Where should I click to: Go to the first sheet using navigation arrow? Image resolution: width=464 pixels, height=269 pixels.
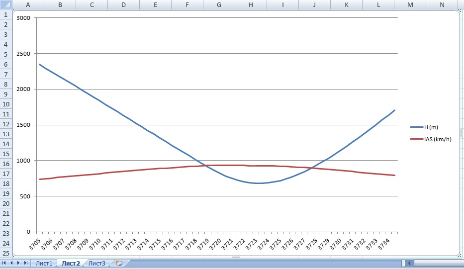coord(4,263)
